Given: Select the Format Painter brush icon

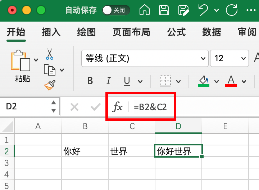Looking at the screenshot, I should click(49, 85).
